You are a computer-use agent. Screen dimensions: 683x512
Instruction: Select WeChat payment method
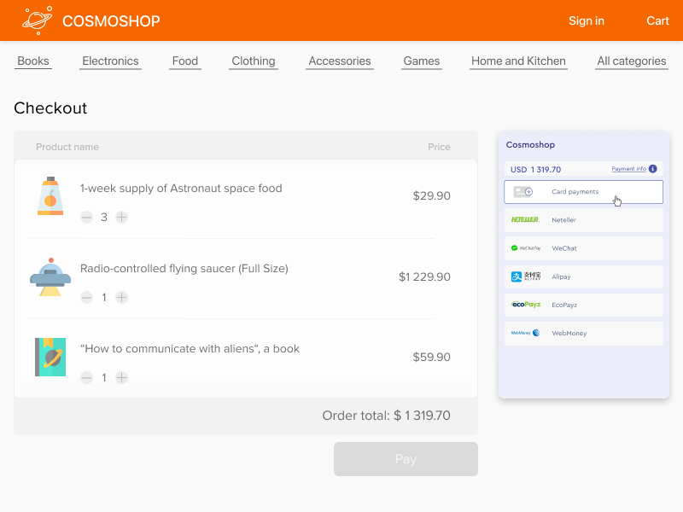pyautogui.click(x=583, y=248)
